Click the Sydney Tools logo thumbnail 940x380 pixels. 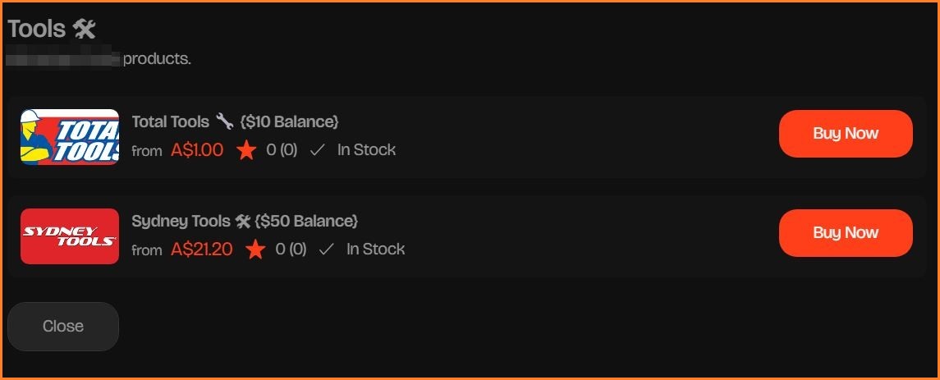tap(70, 236)
